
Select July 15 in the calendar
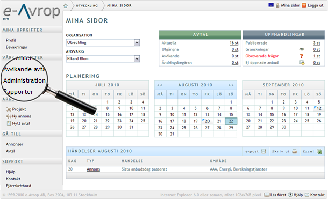pyautogui.click(x=108, y=115)
